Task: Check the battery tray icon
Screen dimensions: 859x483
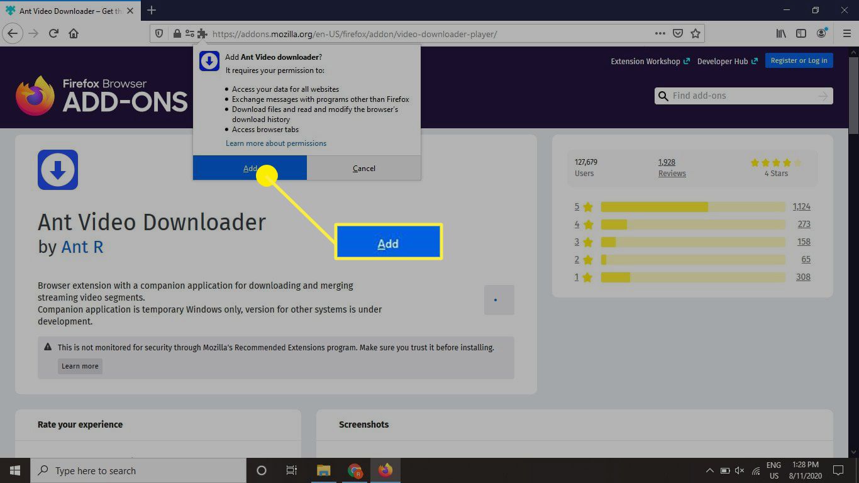Action: coord(725,470)
